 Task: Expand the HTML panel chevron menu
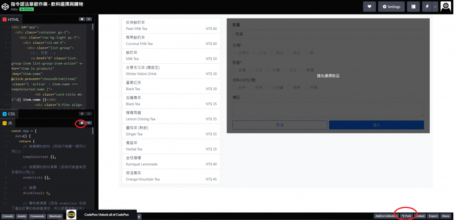(89, 19)
